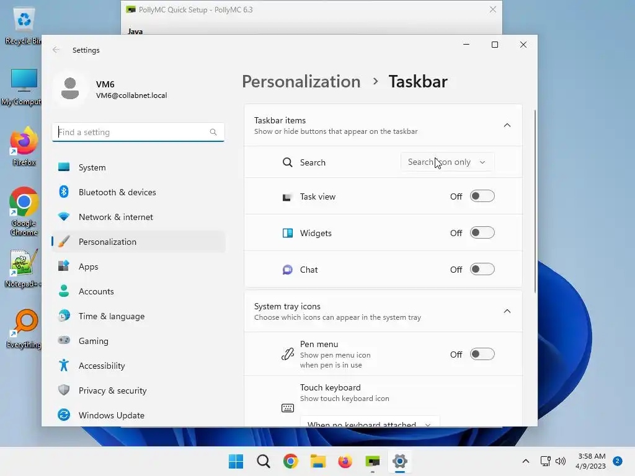Screen dimensions: 635x476
Task: Go to Network & internet settings
Action: point(138,217)
